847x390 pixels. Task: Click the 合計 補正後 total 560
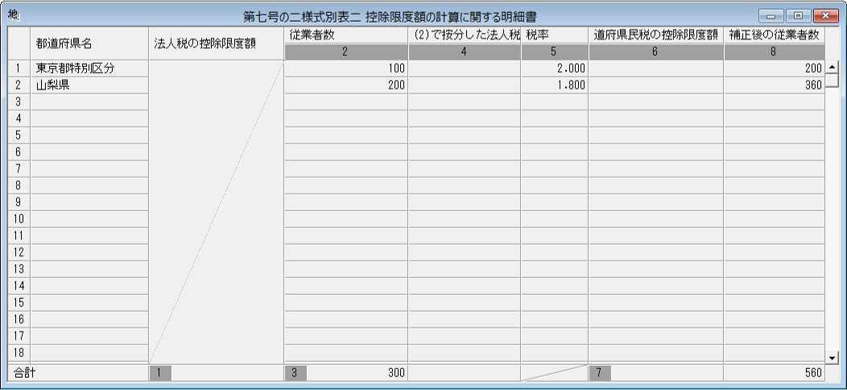tap(774, 373)
